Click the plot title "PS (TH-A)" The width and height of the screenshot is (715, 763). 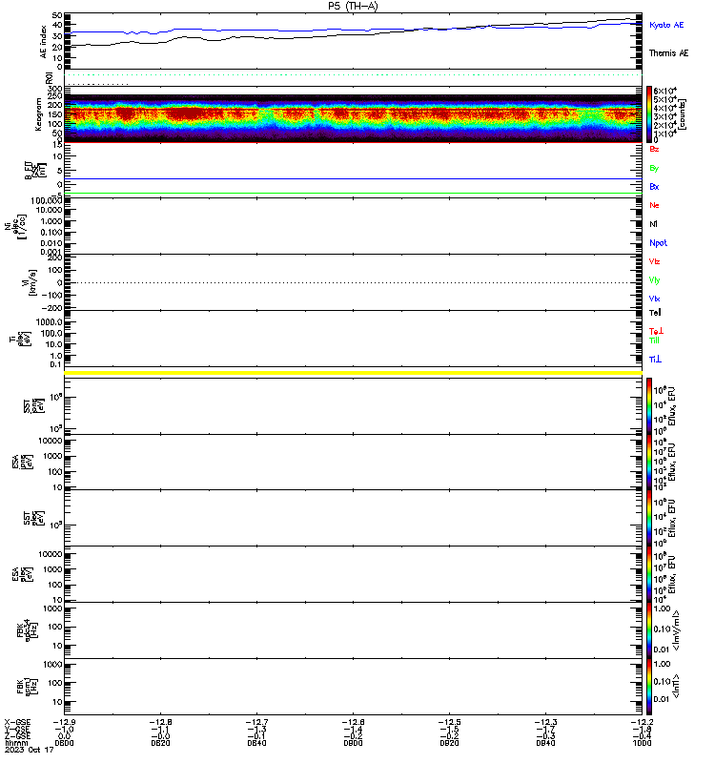(353, 6)
